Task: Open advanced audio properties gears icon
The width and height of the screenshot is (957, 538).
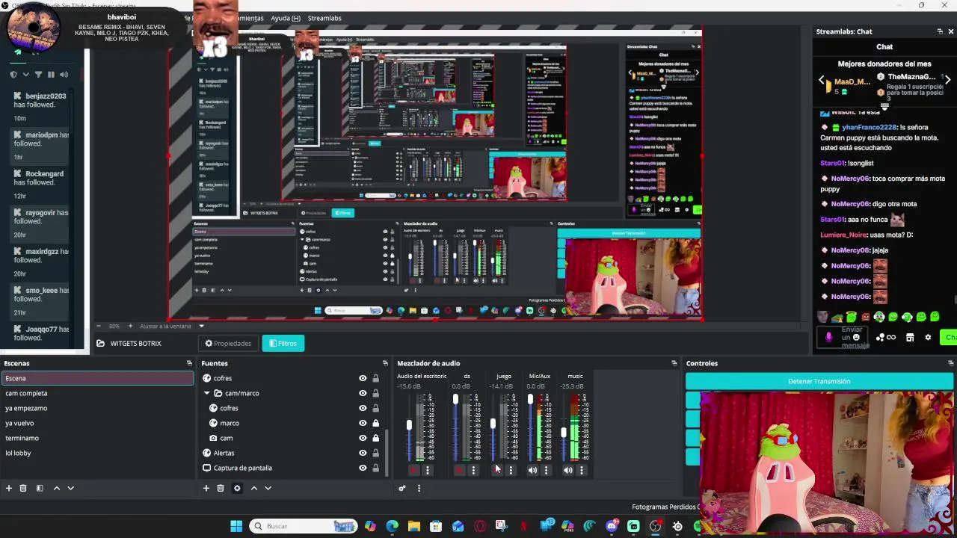Action: (x=402, y=488)
